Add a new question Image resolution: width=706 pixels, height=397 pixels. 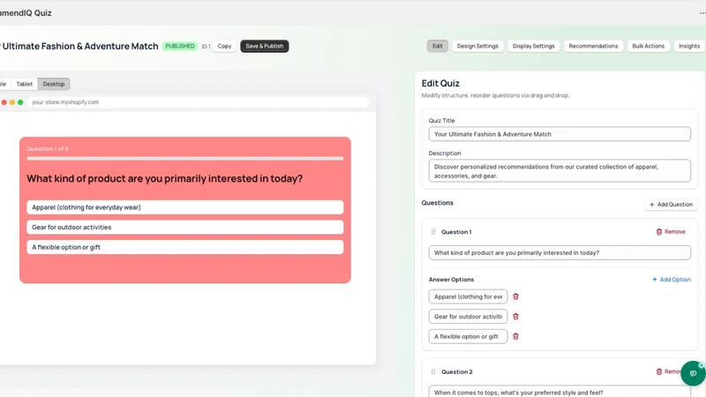671,205
